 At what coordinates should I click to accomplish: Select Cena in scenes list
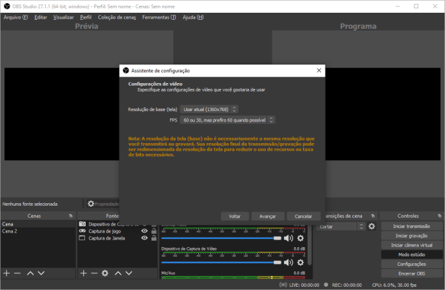click(x=38, y=224)
